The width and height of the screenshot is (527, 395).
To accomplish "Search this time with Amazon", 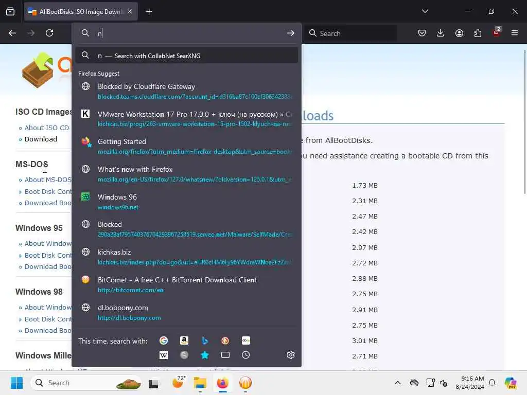I will [x=184, y=340].
